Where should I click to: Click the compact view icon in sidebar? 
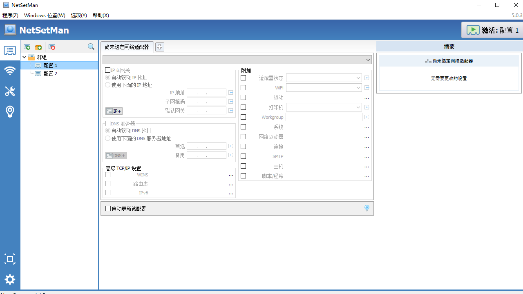(x=10, y=259)
